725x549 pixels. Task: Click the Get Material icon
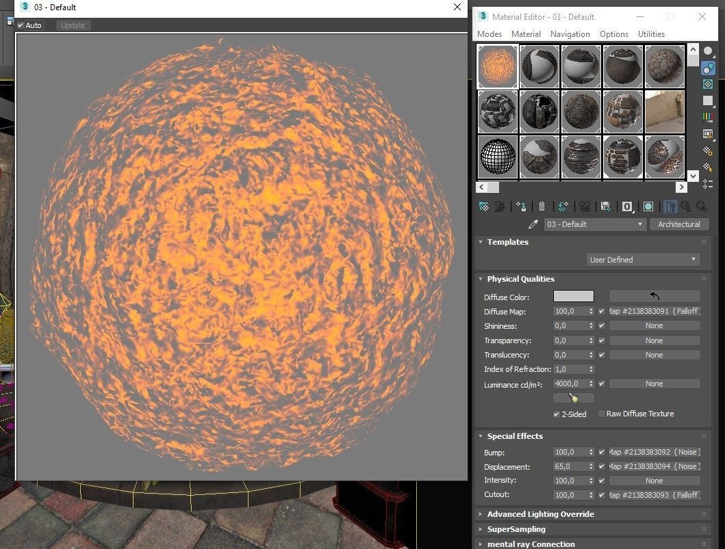pos(483,206)
